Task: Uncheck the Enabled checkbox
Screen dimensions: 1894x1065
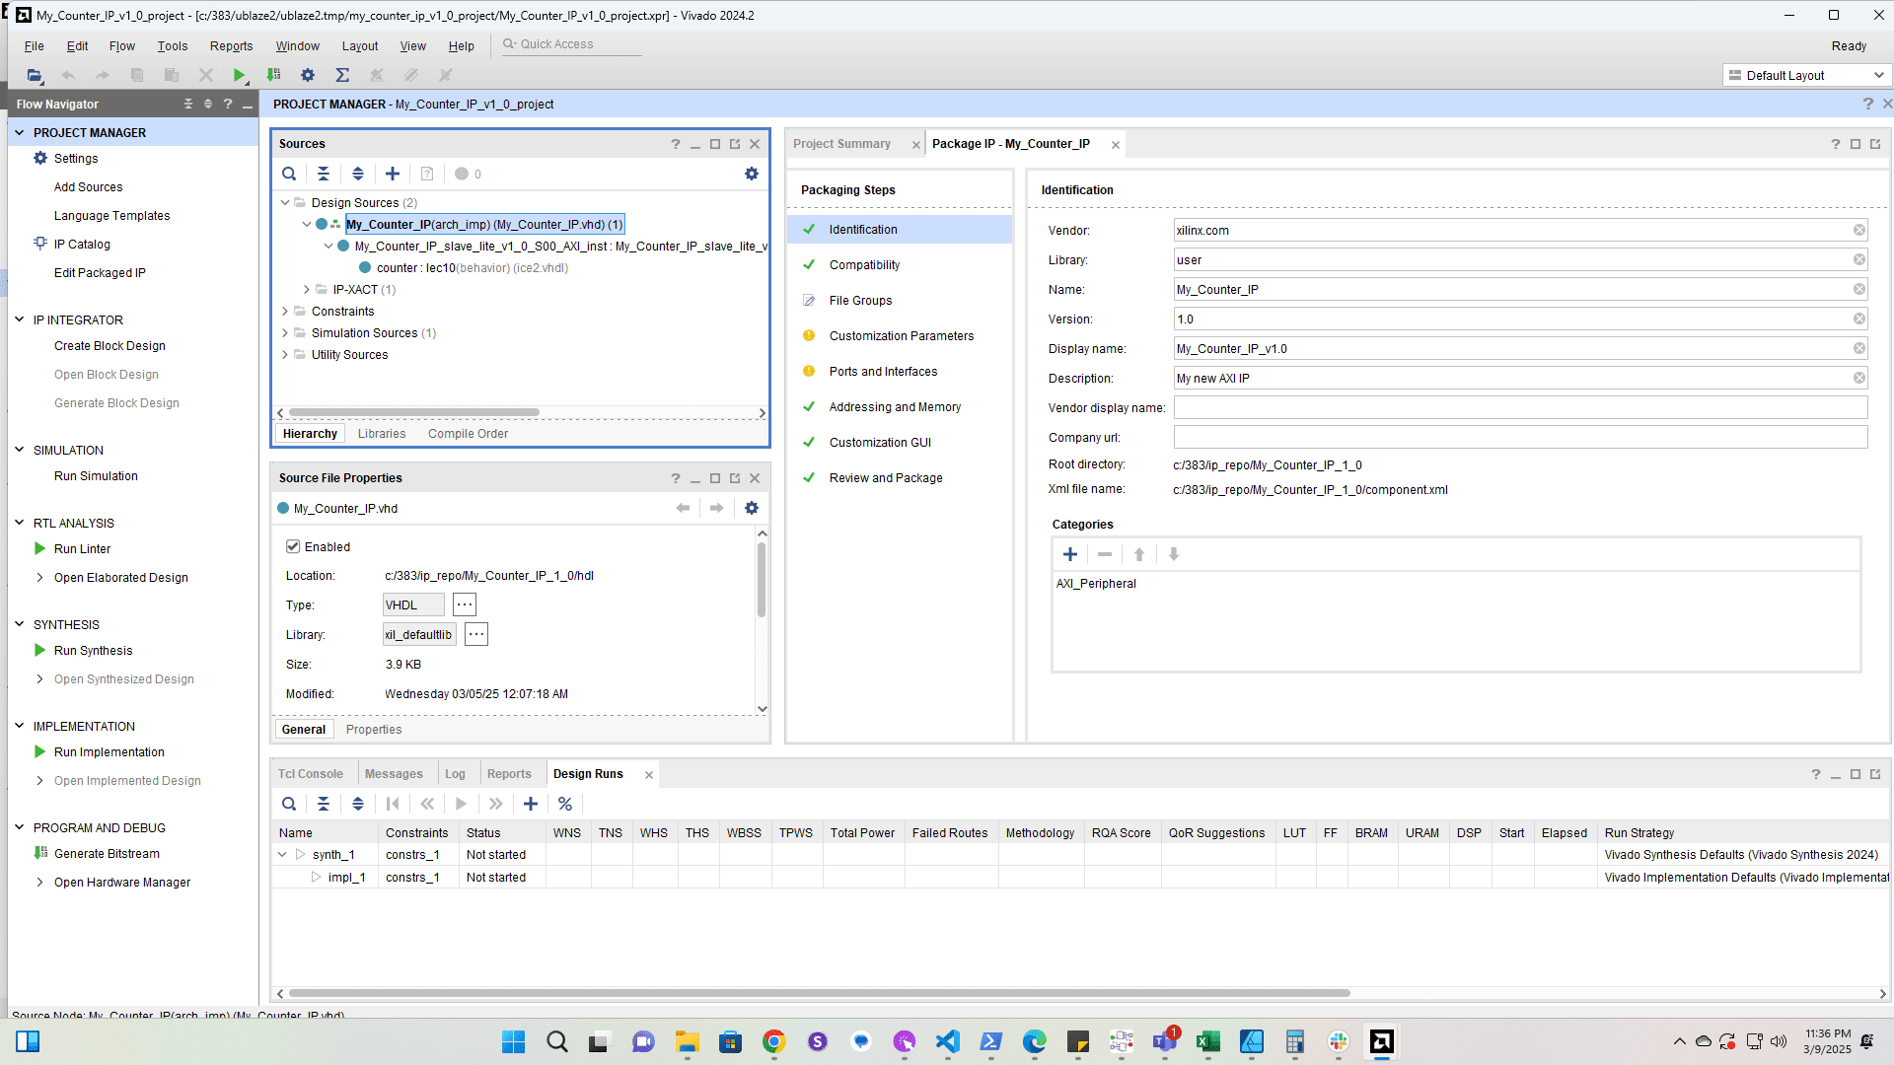Action: (293, 546)
